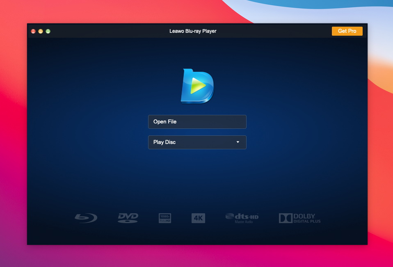Maximize the window with the green button
393x267 pixels.
(x=48, y=31)
